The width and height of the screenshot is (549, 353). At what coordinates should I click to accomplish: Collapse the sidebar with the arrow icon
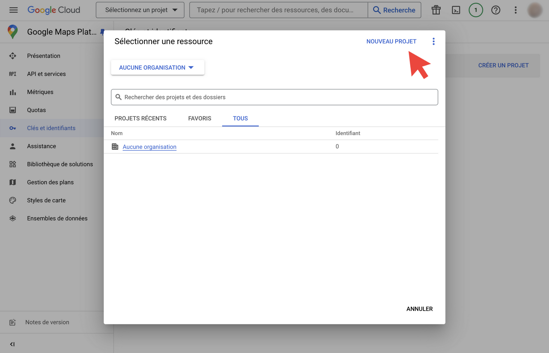12,344
